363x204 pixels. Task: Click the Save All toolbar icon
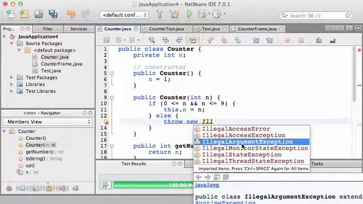pos(53,14)
